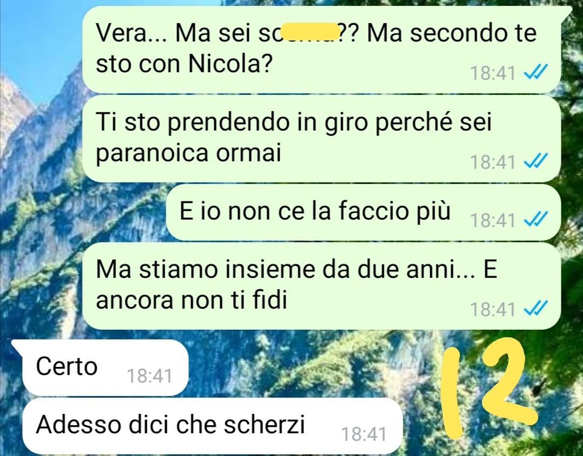583x456 pixels.
Task: Click the bubble tail of the 'Certo' message
Action: [17, 344]
